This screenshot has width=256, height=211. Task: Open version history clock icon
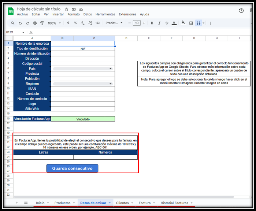[x=241, y=11]
